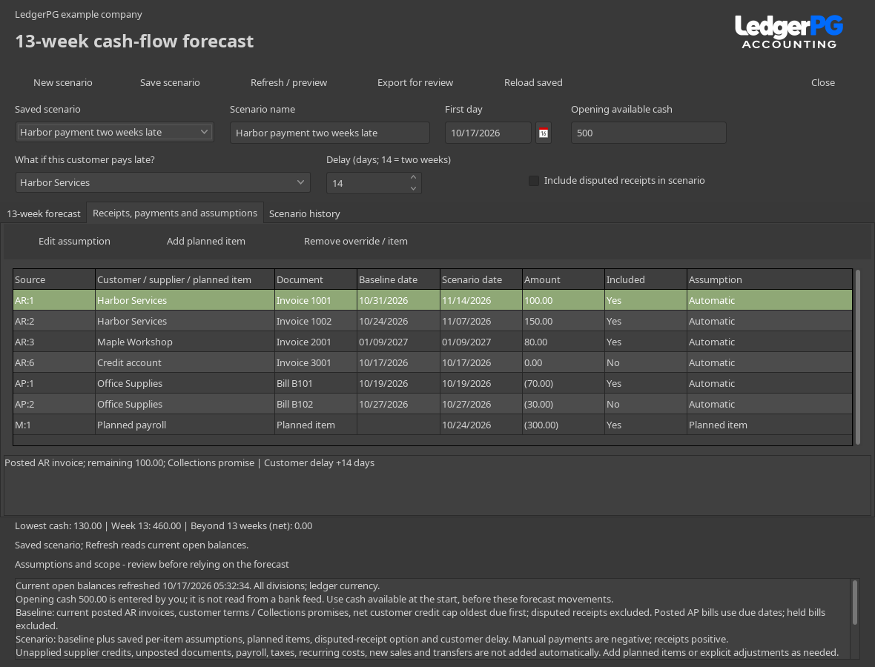875x667 pixels.
Task: Select the AR:2 row
Action: coord(432,321)
